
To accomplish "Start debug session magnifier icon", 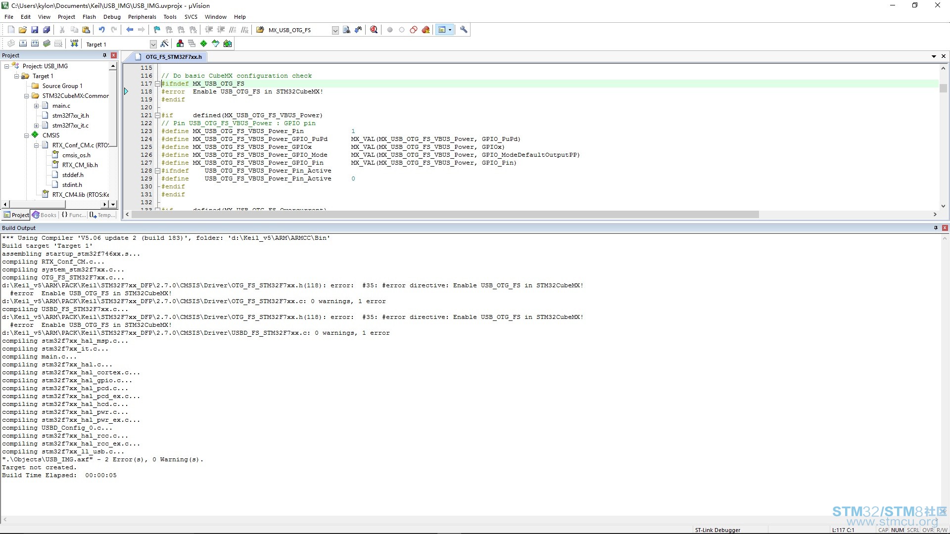I will 374,30.
